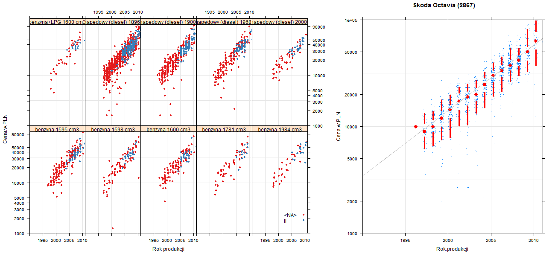The image size is (555, 256).
Task: Click the 'Cena.w.PLN' label of the Skoda Octavia plot
Action: pyautogui.click(x=339, y=127)
